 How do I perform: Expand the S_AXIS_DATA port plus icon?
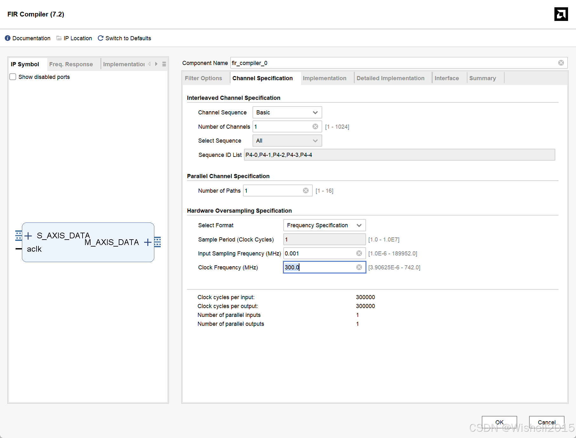pos(28,236)
